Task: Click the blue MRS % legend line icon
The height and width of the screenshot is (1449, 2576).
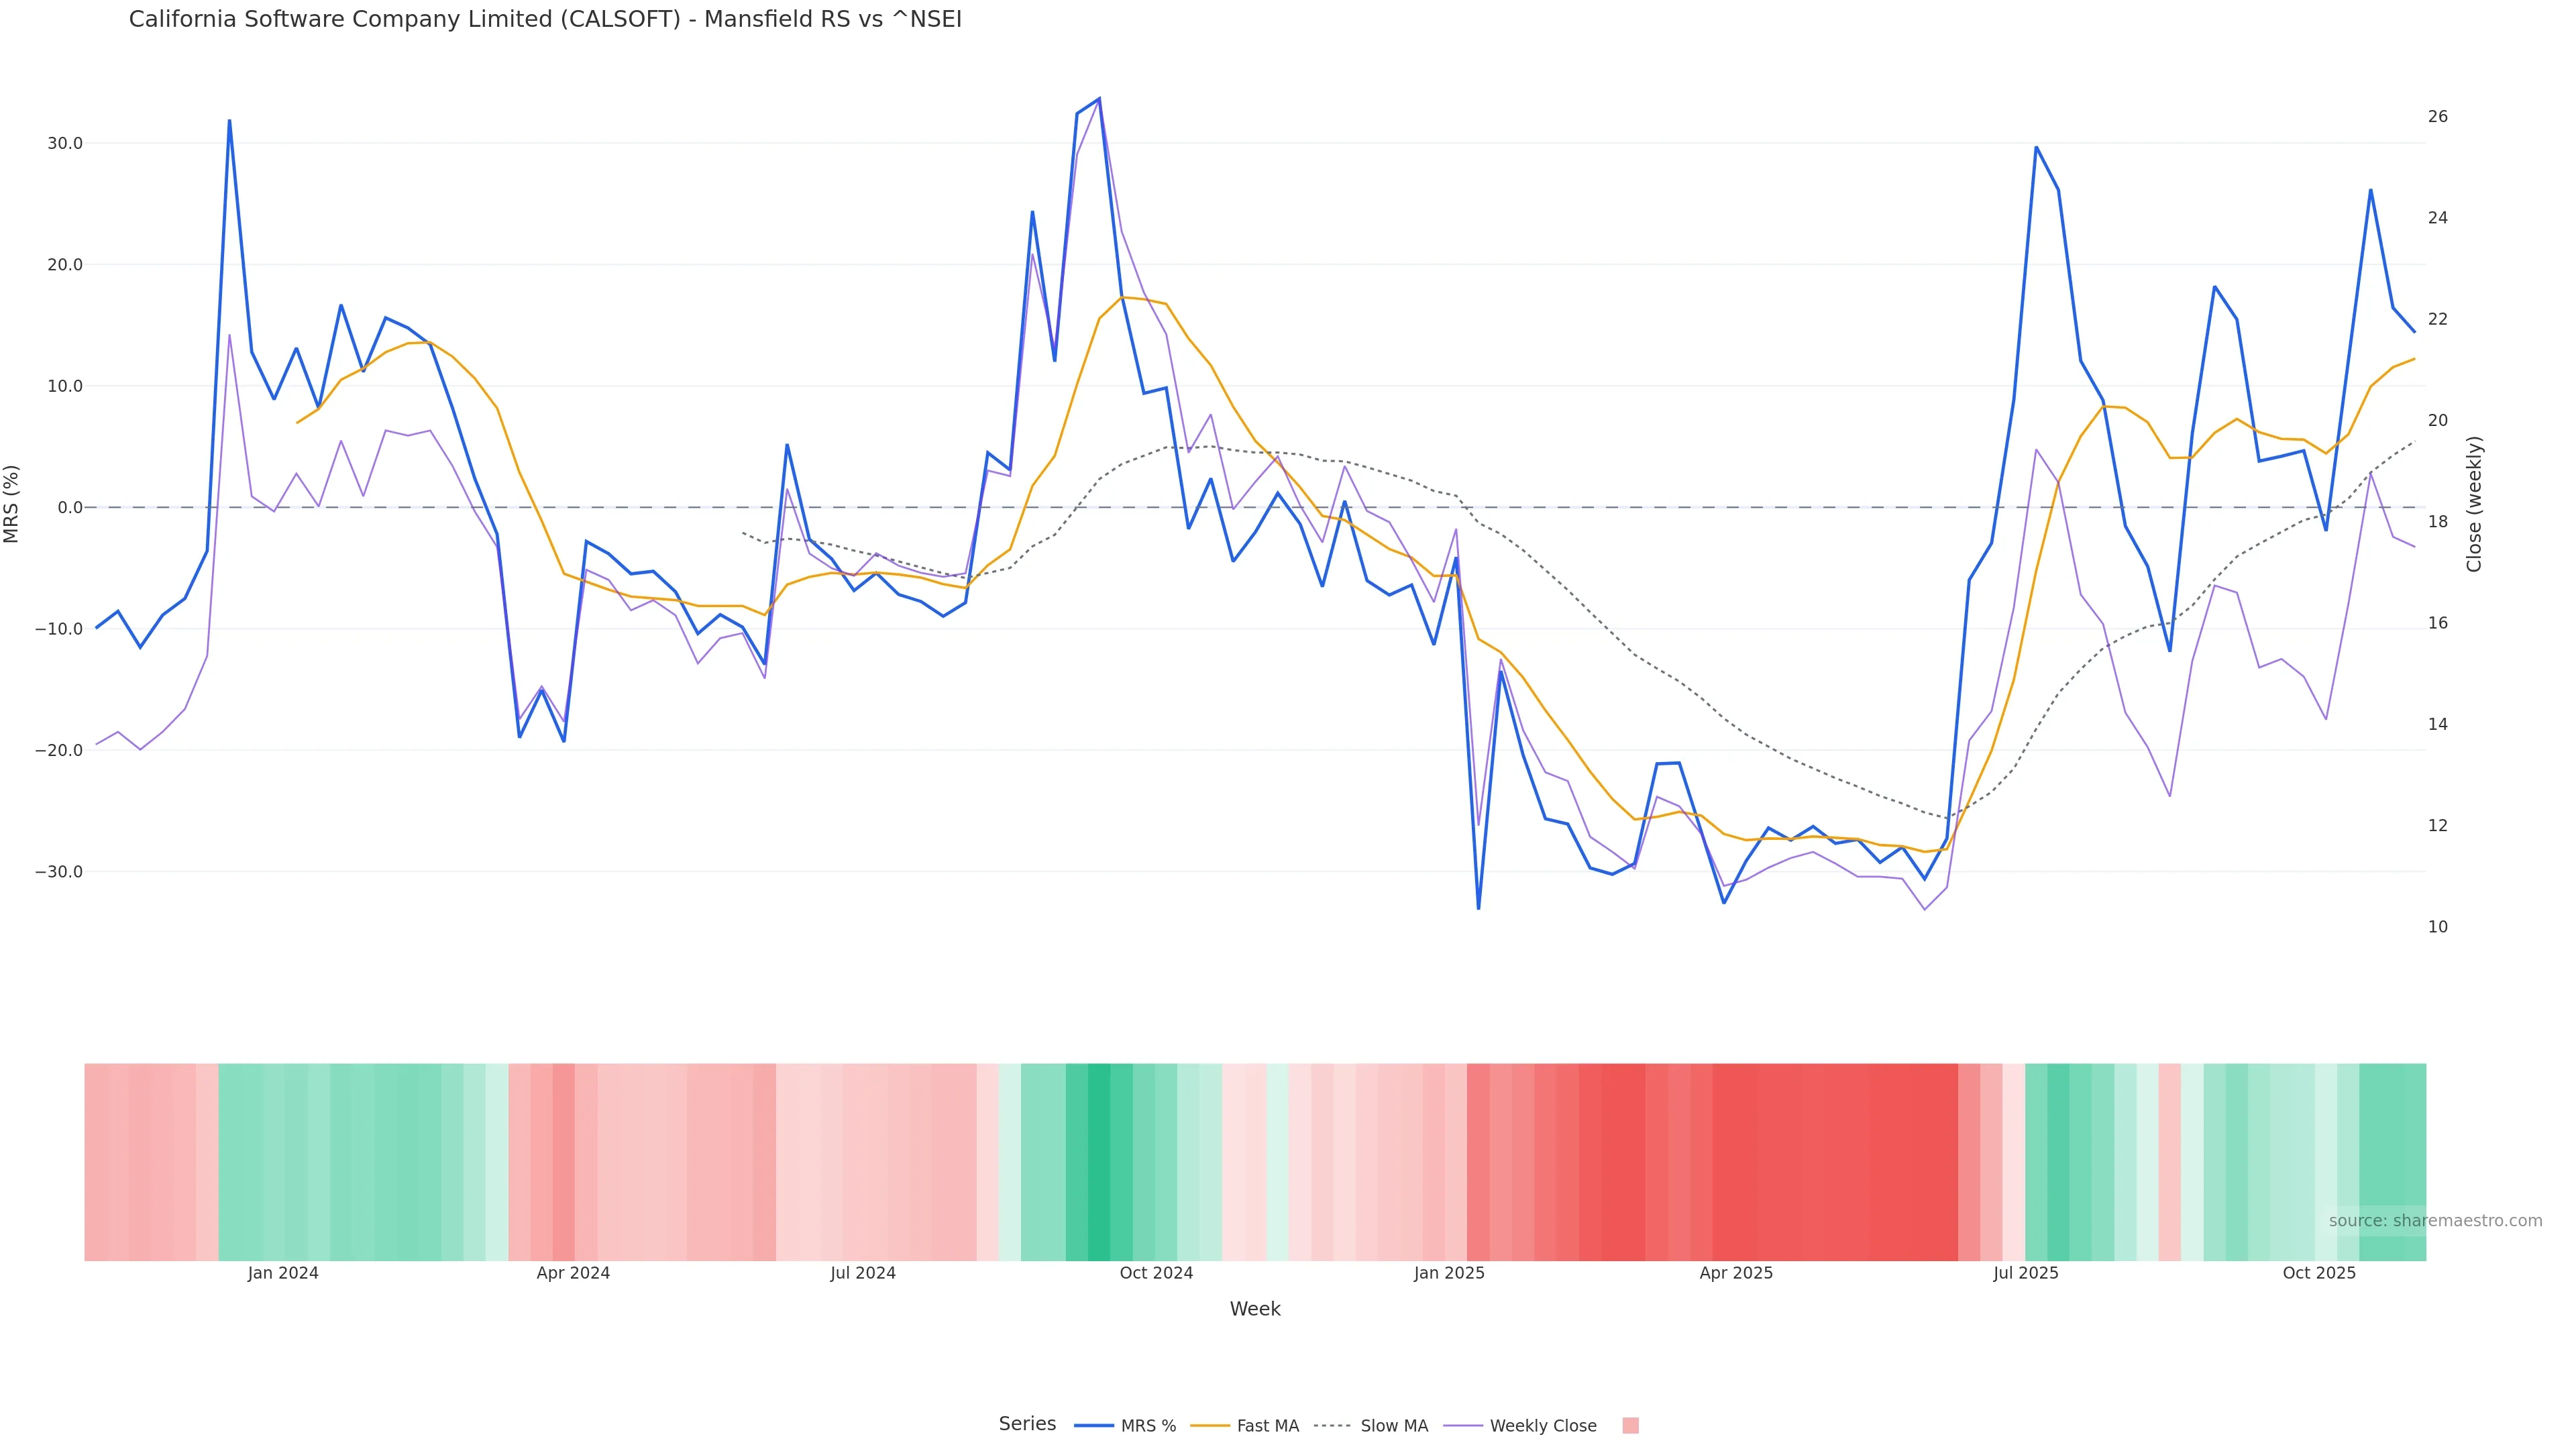Action: click(x=1093, y=1426)
